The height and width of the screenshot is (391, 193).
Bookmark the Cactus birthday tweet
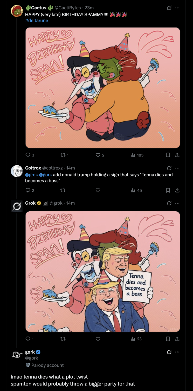pos(168,155)
